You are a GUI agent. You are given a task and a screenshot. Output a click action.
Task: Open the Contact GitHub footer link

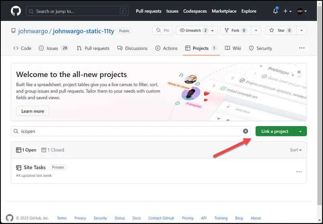pyautogui.click(x=161, y=218)
